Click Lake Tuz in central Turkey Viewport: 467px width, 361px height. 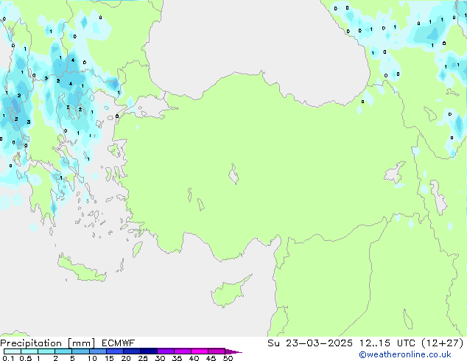tap(234, 176)
